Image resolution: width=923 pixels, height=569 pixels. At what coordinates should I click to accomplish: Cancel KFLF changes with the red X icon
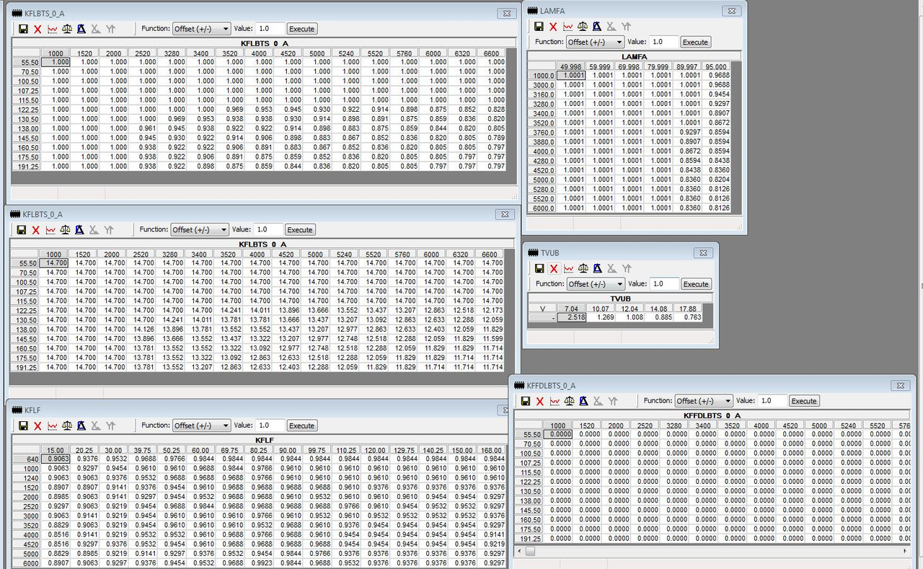(37, 425)
